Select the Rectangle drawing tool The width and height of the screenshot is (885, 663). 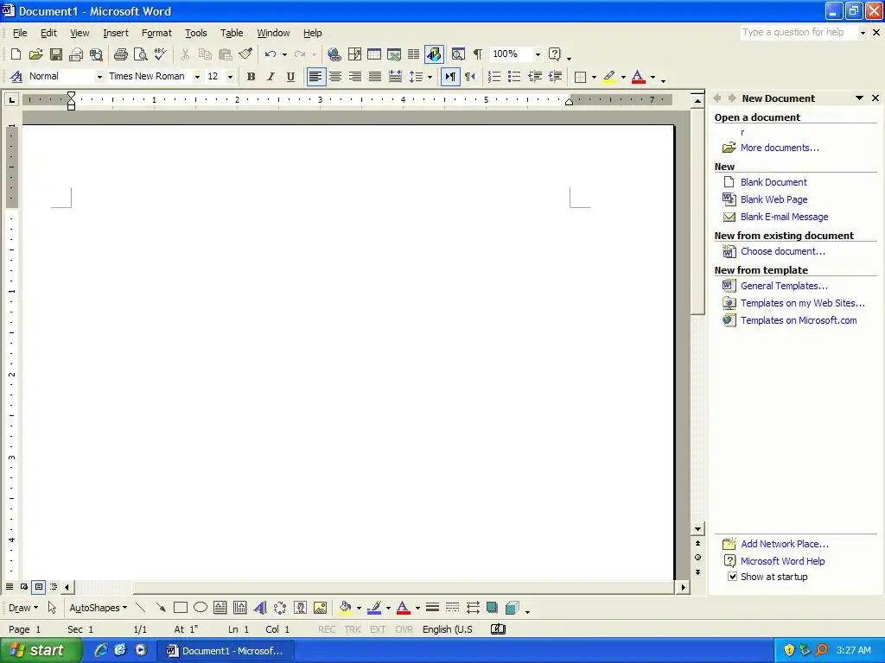[x=181, y=608]
